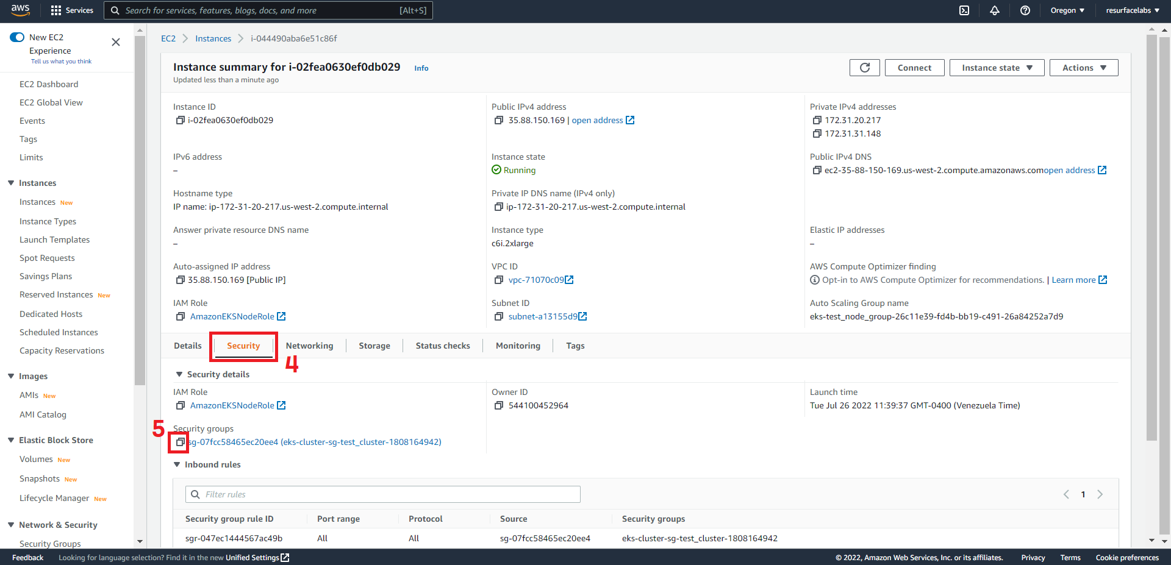Open the help question mark icon
The width and height of the screenshot is (1171, 565).
point(1025,10)
